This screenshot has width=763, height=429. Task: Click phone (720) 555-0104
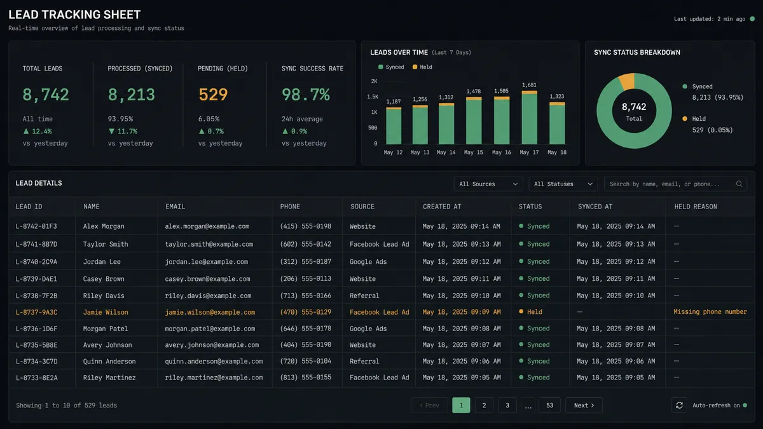306,362
